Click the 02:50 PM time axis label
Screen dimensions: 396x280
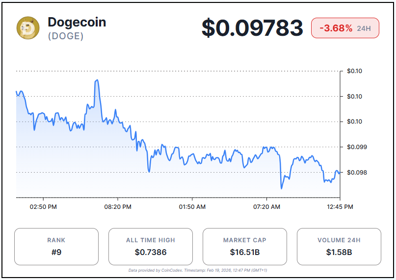[x=43, y=207]
